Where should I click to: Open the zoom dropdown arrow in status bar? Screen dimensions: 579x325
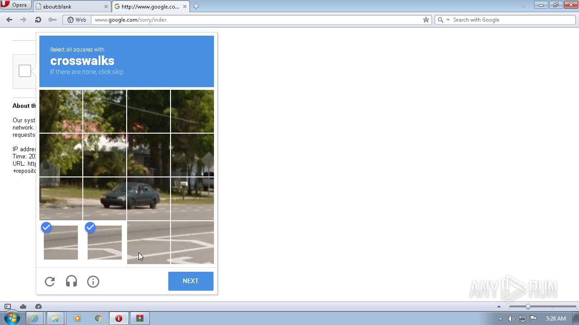pyautogui.click(x=499, y=306)
